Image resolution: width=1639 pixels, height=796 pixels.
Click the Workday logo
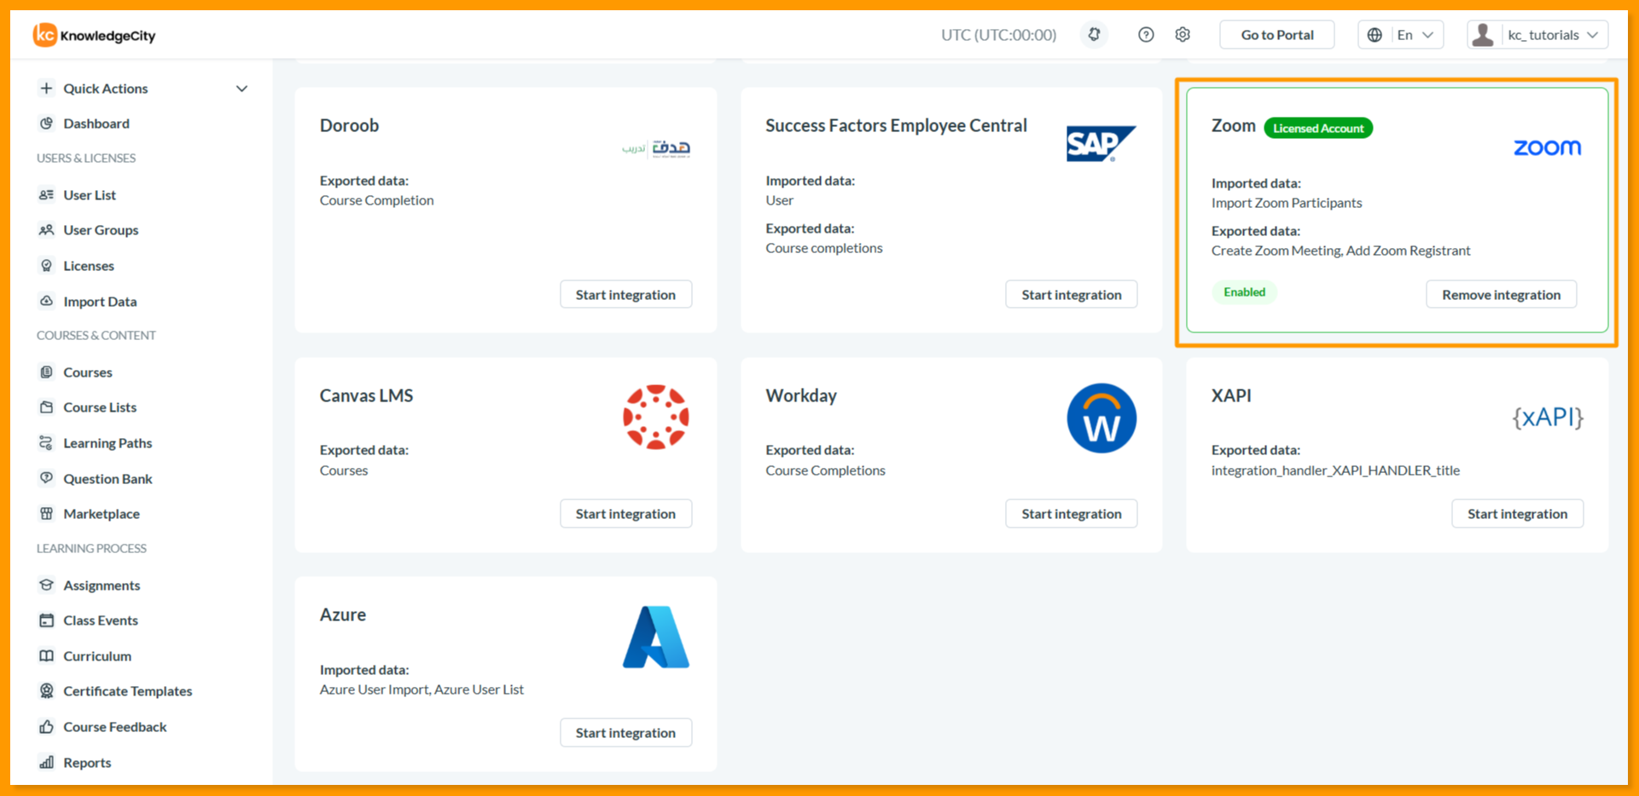click(x=1101, y=418)
